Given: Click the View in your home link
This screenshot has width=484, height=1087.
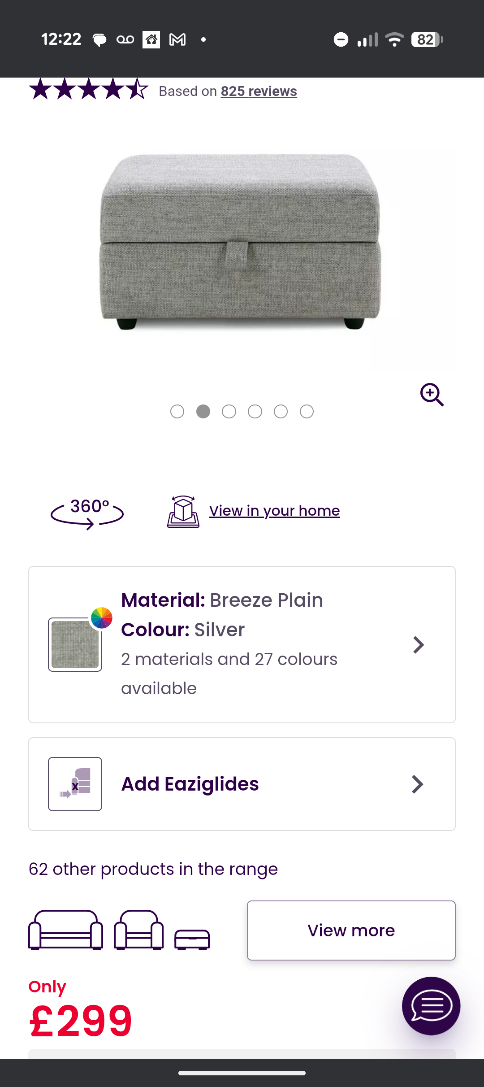Looking at the screenshot, I should click(274, 511).
